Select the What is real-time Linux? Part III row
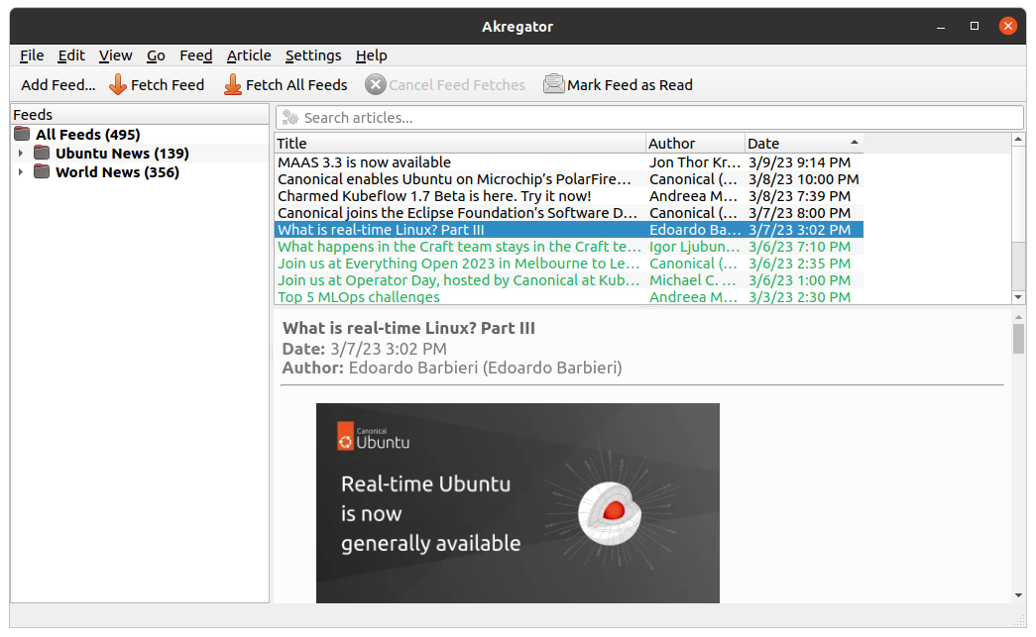1036x637 pixels. pyautogui.click(x=569, y=230)
